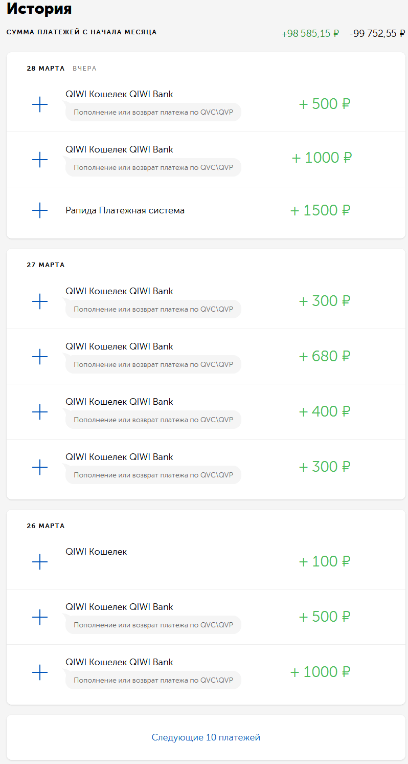Click plus icon of 28 March +500 ₽ payment
Screen dimensions: 408x764
[40, 104]
